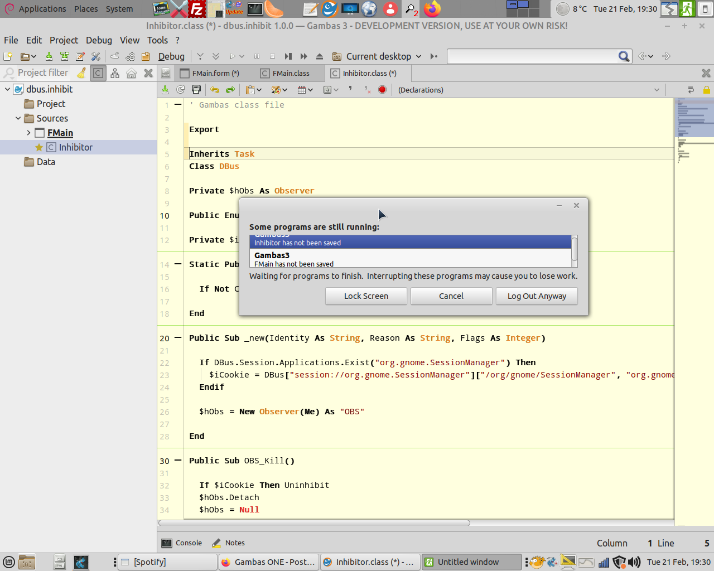Image resolution: width=714 pixels, height=571 pixels.
Task: Open the FileZilla launcher in top panel
Action: coord(196,8)
